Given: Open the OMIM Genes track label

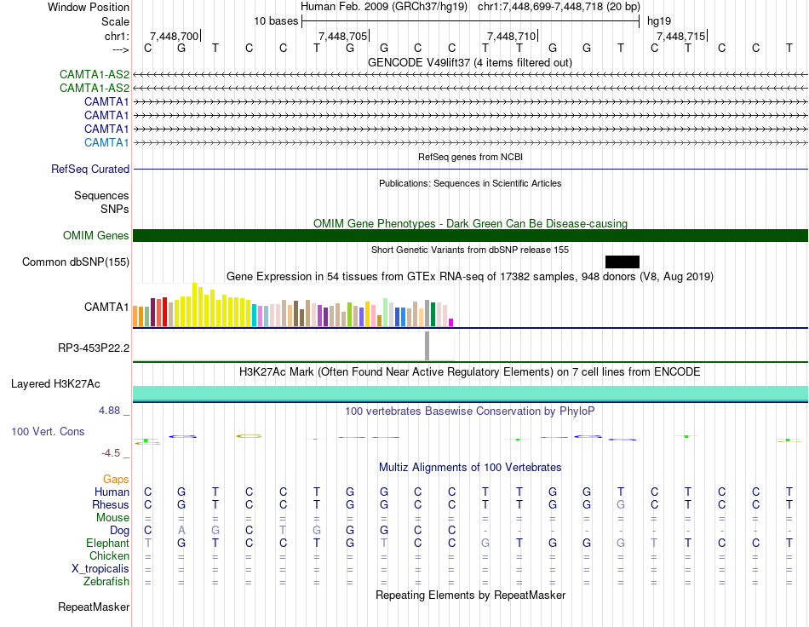Looking at the screenshot, I should pyautogui.click(x=96, y=235).
